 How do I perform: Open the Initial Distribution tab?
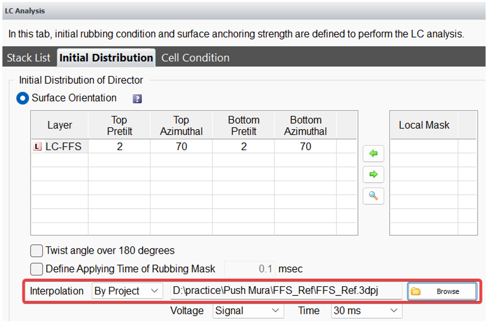pyautogui.click(x=106, y=58)
